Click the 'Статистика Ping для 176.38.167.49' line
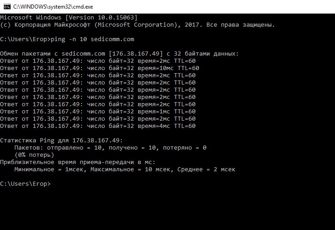 [61, 141]
